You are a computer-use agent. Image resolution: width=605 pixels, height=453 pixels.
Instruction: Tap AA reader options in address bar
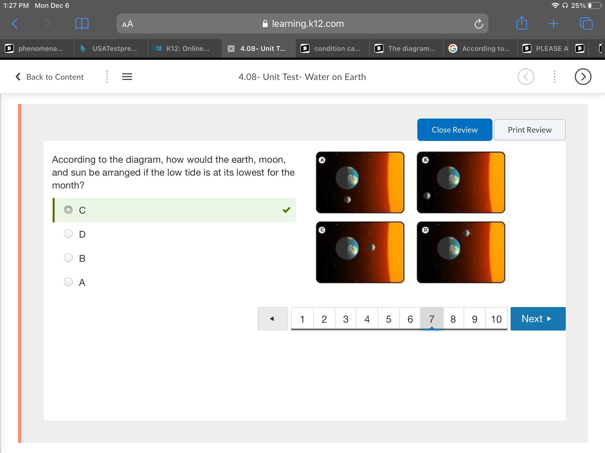(x=128, y=24)
